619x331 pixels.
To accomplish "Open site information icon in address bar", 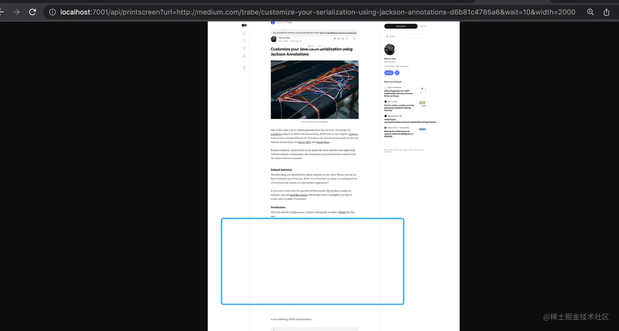I will (x=52, y=12).
